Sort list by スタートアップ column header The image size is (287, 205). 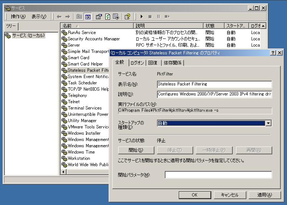click(x=236, y=26)
